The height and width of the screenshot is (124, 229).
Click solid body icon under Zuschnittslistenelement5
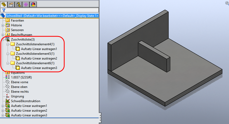click(x=18, y=58)
